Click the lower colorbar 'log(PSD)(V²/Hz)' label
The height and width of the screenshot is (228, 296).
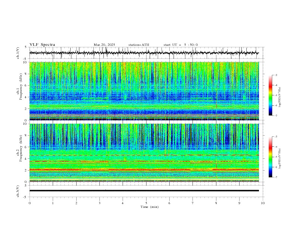click(x=280, y=159)
